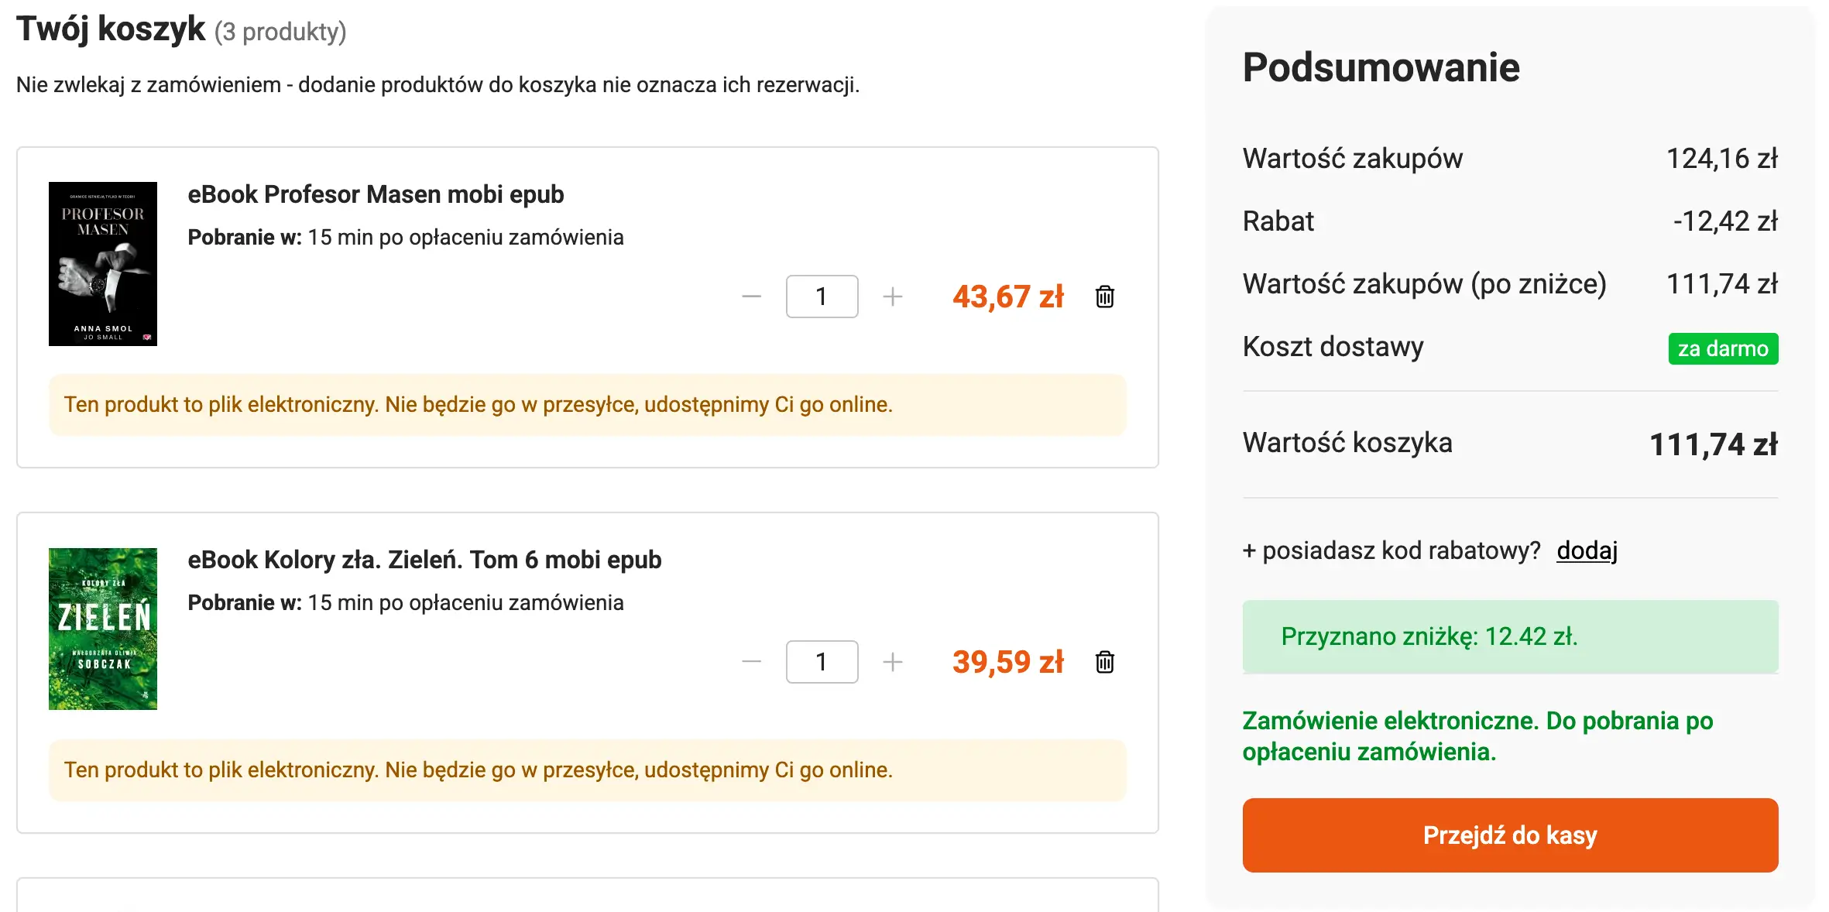Increase quantity of Profesor Masen with plus icon
The width and height of the screenshot is (1829, 912).
click(x=894, y=297)
